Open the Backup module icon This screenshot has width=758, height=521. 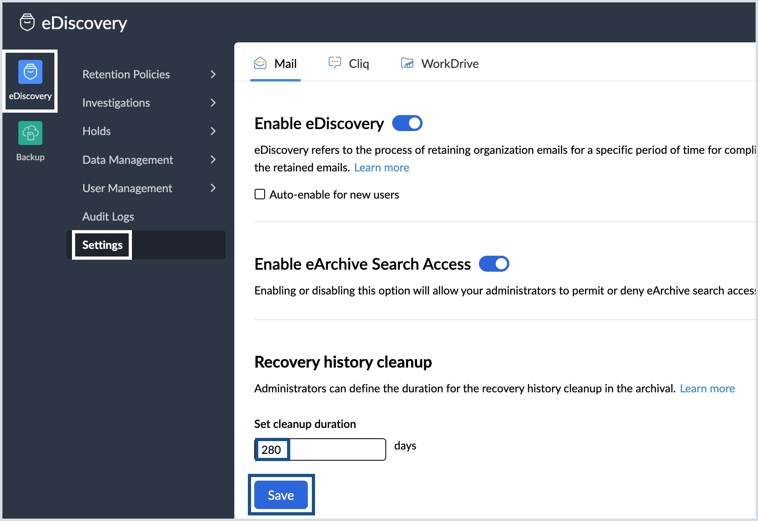pyautogui.click(x=30, y=133)
